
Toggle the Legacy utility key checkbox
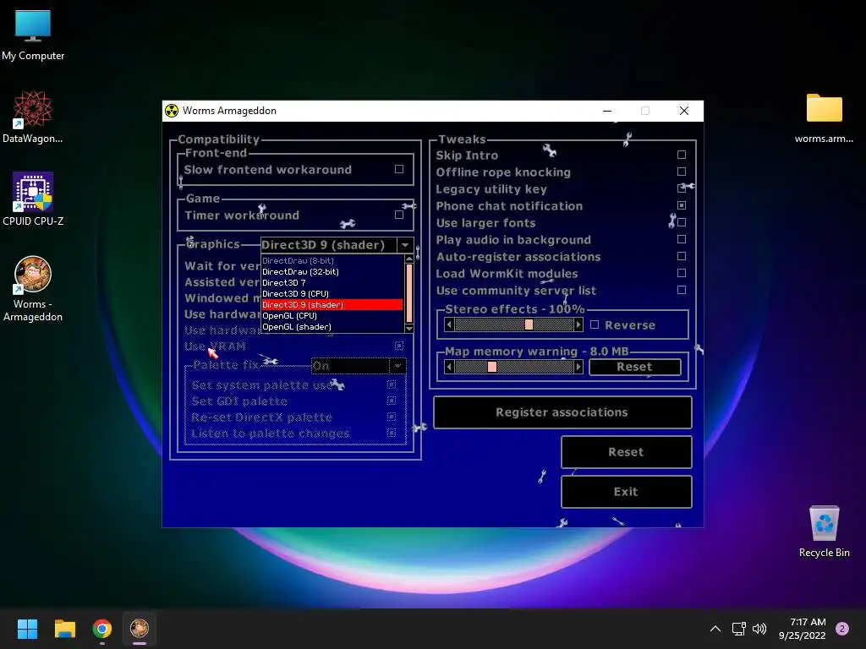[682, 188]
